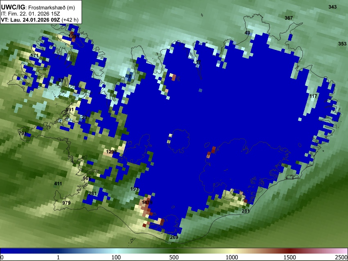Click the 'IT: Fim. 22. 01. 2026 15Z' line
Image resolution: width=348 pixels, height=261 pixels.
pyautogui.click(x=30, y=14)
